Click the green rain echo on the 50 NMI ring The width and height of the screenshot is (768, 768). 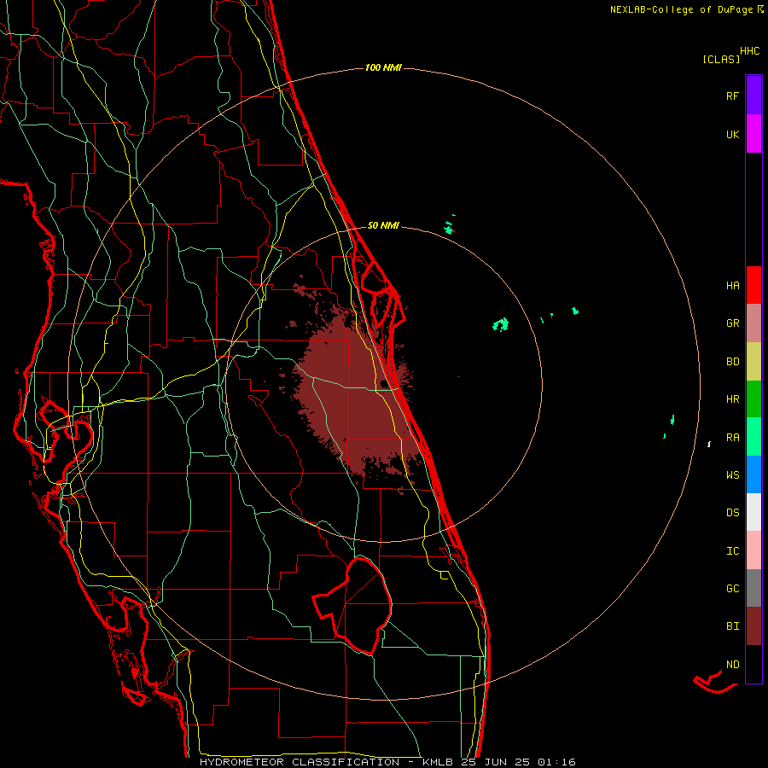[x=448, y=228]
